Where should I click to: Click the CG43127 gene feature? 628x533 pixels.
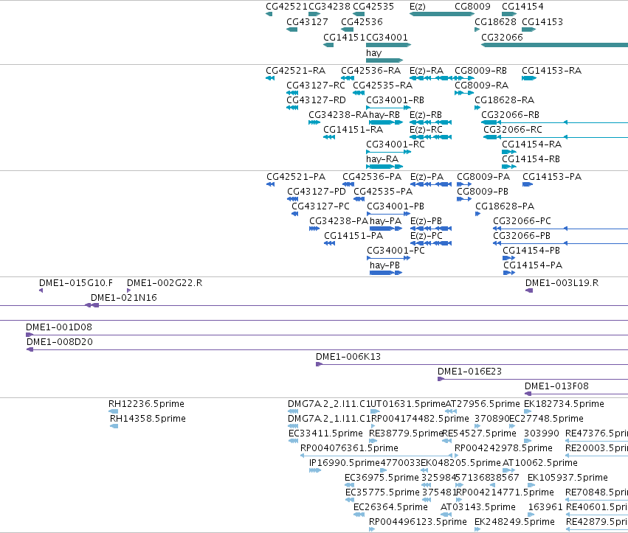(x=292, y=29)
